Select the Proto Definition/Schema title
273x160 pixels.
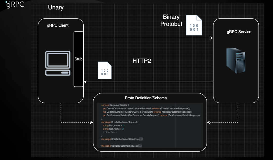click(146, 98)
